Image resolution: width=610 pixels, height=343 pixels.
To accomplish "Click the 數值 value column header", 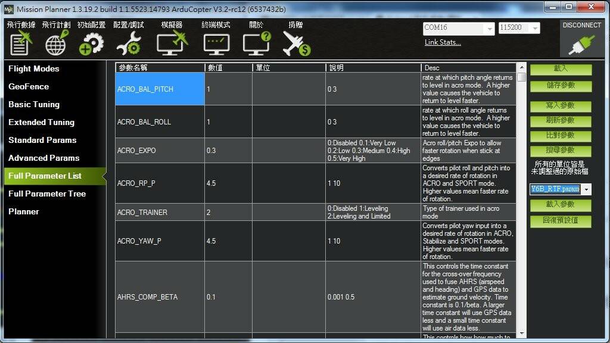I will [x=229, y=68].
